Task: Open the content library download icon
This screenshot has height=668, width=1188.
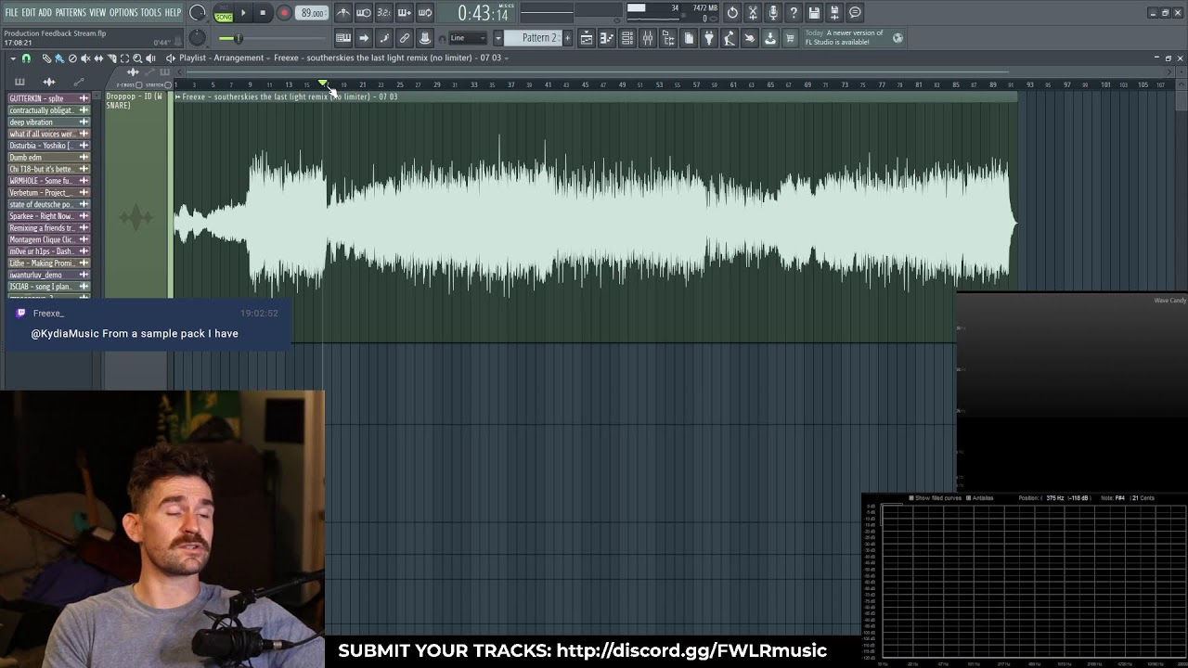Action: [770, 38]
